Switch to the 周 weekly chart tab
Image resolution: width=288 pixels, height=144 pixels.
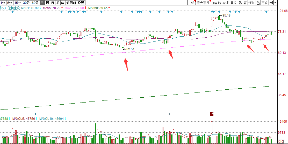click(x=47, y=3)
